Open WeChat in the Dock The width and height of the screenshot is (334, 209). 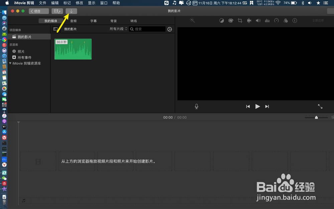(x=4, y=178)
